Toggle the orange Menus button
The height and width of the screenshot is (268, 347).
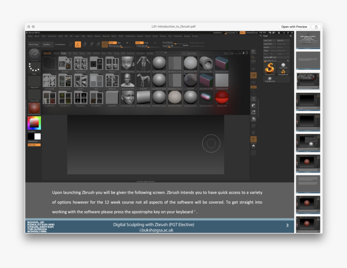242,33
